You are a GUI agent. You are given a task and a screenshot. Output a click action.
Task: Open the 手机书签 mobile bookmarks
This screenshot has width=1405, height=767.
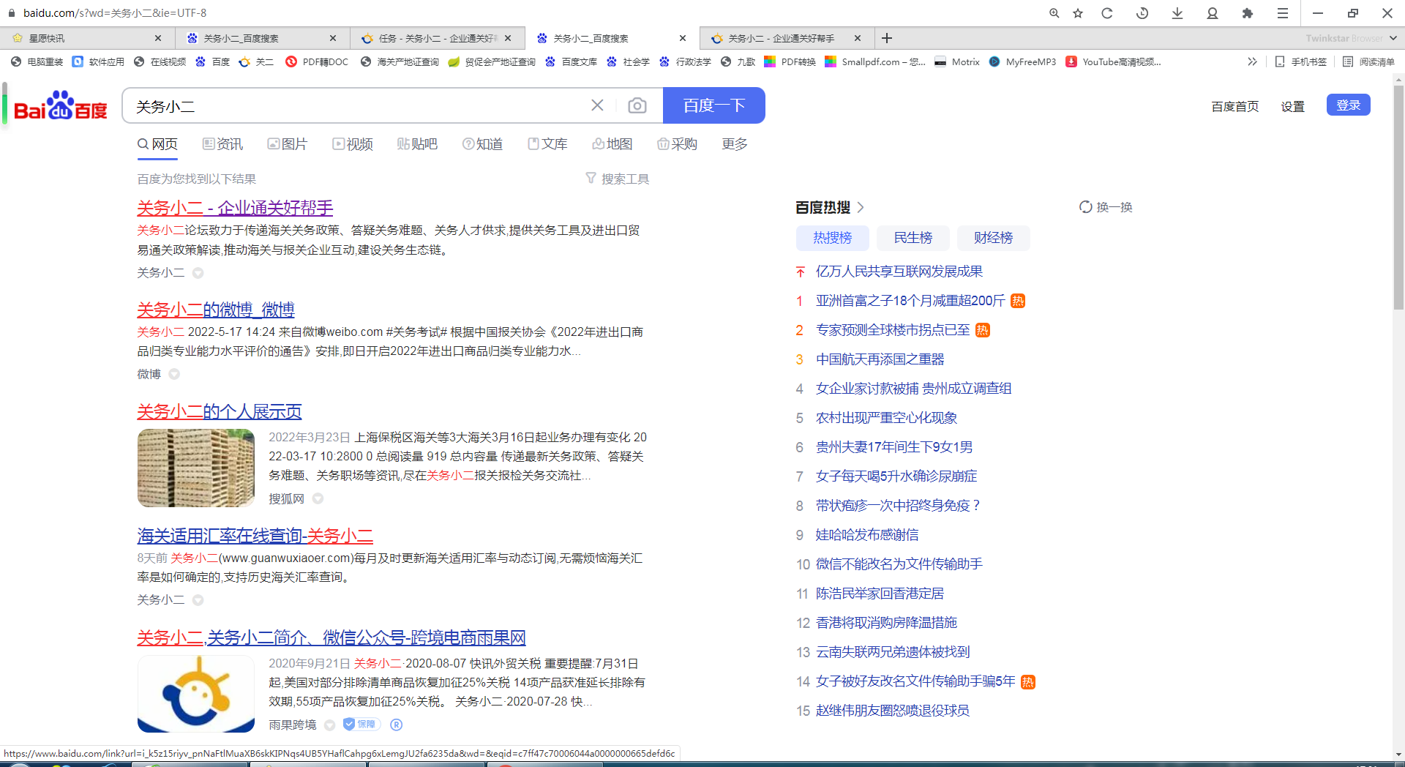(x=1301, y=61)
